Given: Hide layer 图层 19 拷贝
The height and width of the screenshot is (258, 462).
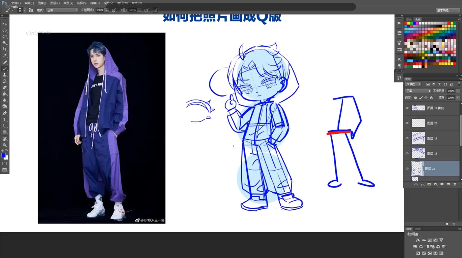Looking at the screenshot, I should [x=407, y=108].
